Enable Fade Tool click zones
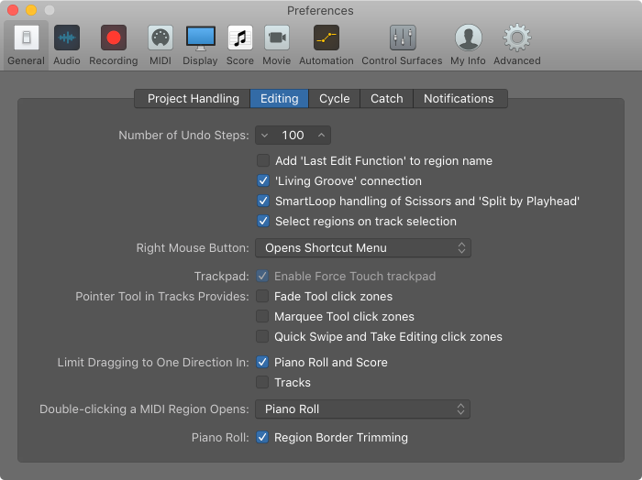The height and width of the screenshot is (480, 642). [262, 296]
